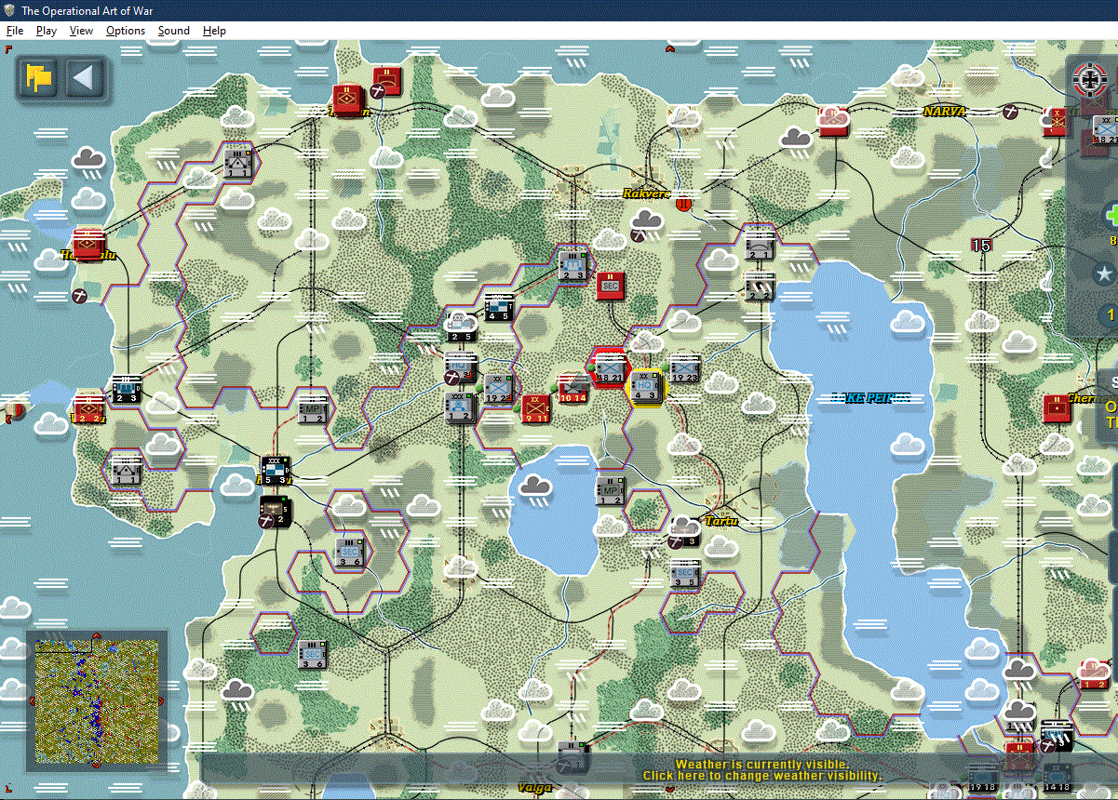This screenshot has height=800, width=1118.
Task: Open the Options menu
Action: (x=126, y=31)
